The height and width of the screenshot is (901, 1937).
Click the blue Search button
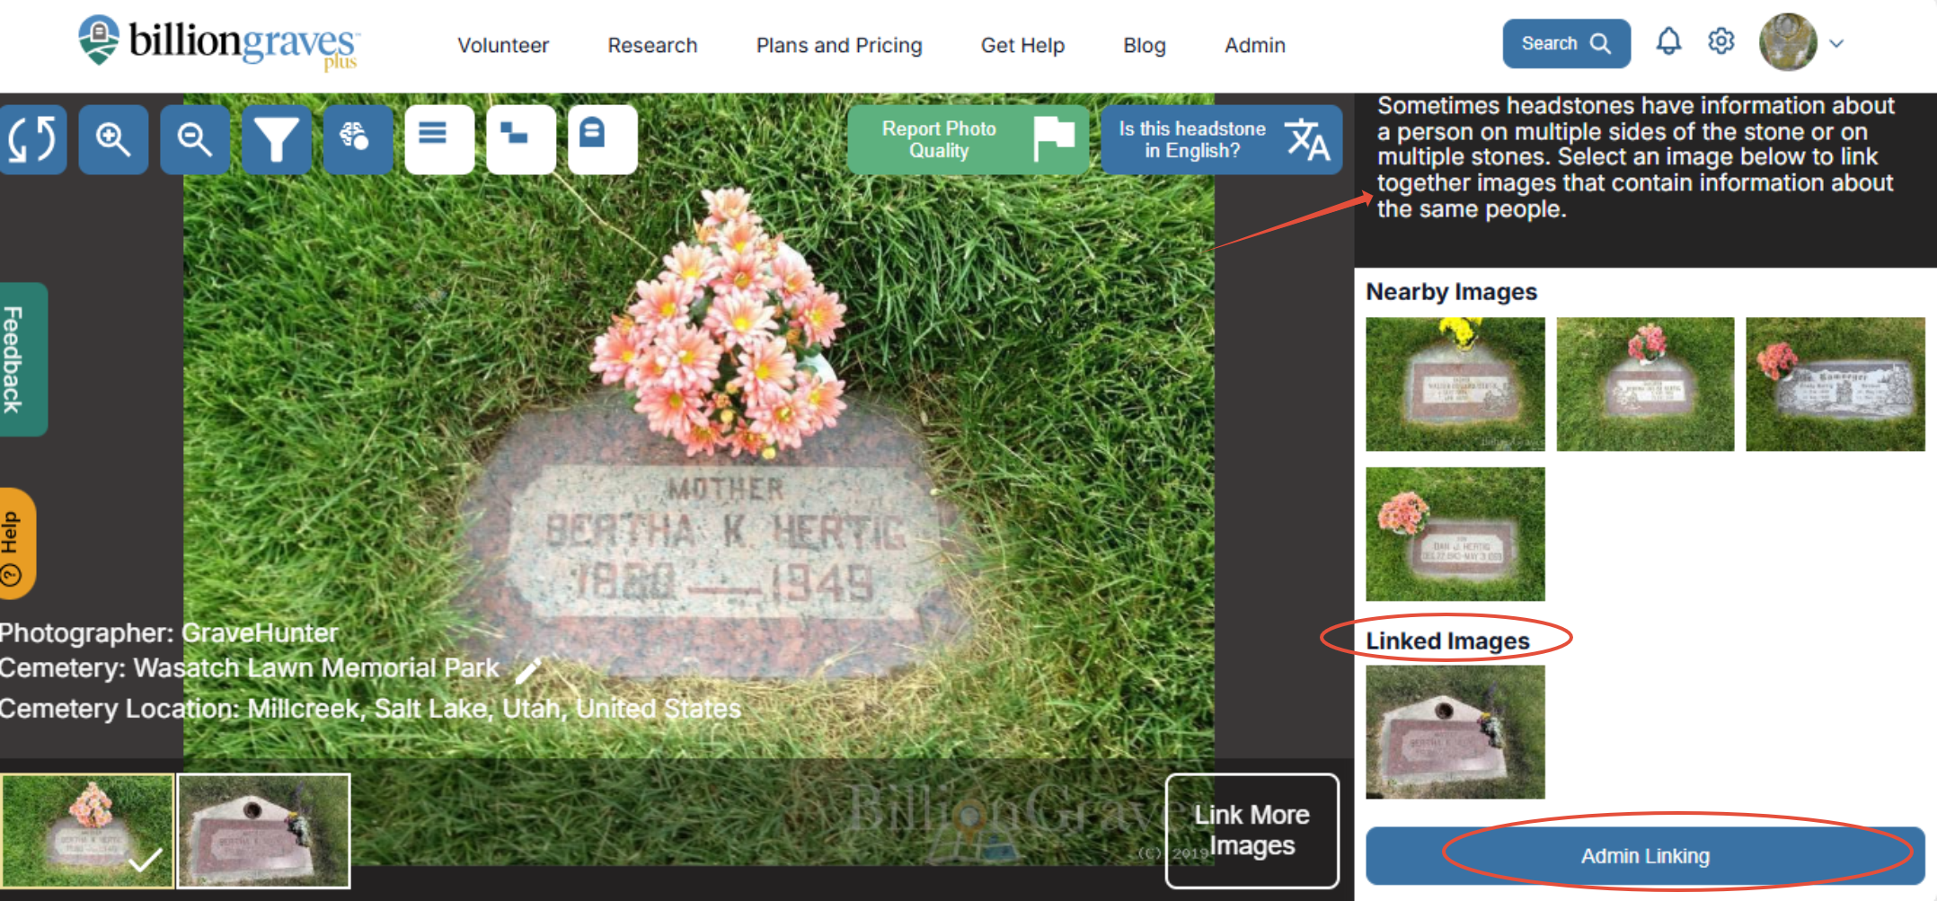1566,43
